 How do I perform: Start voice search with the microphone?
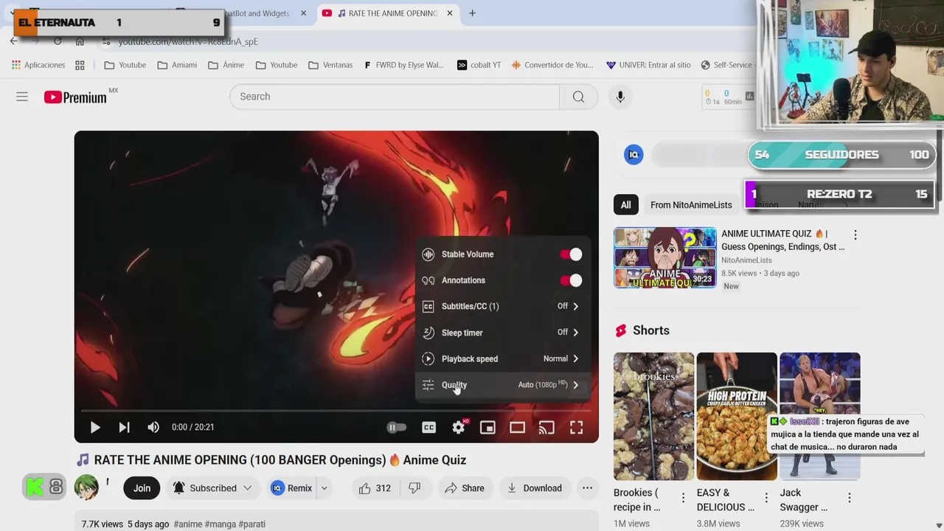tap(620, 97)
